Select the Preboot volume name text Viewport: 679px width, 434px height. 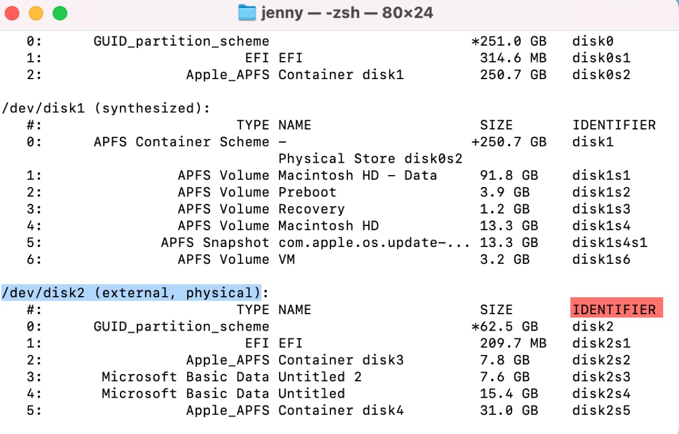307,192
